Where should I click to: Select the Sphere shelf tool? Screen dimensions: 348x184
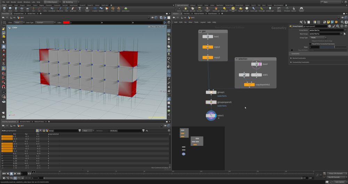pyautogui.click(x=10, y=9)
